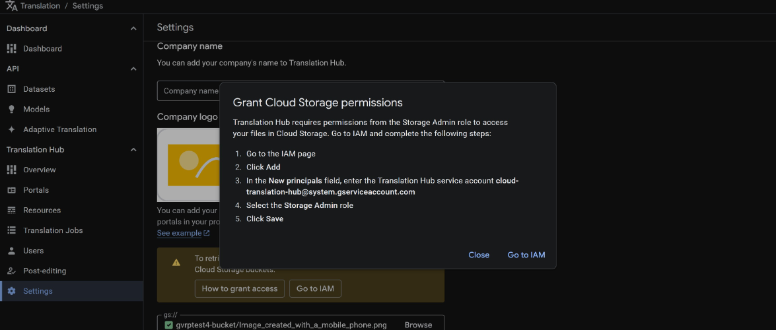Image resolution: width=776 pixels, height=330 pixels.
Task: Click the Settings page heading
Action: (x=175, y=27)
